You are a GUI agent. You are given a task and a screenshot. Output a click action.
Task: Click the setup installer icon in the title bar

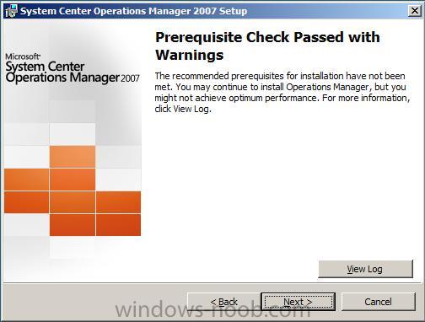pos(11,11)
